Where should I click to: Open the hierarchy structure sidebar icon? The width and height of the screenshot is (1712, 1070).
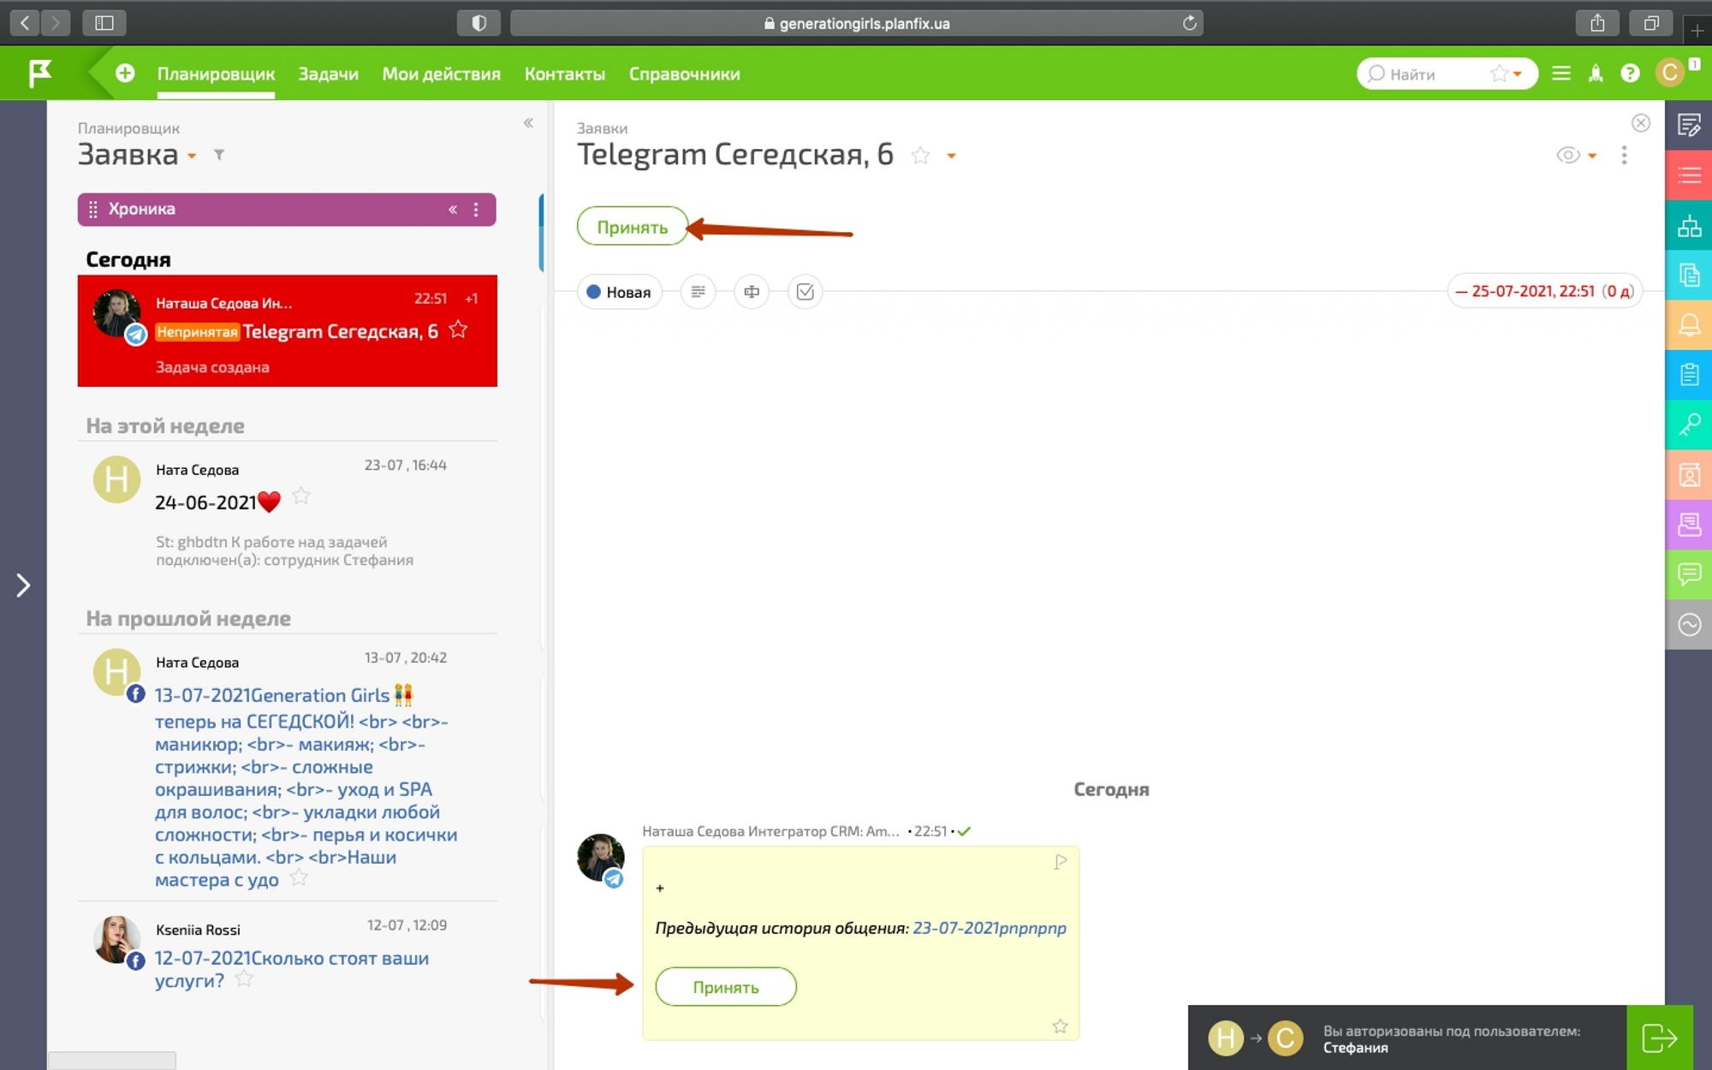click(1689, 226)
